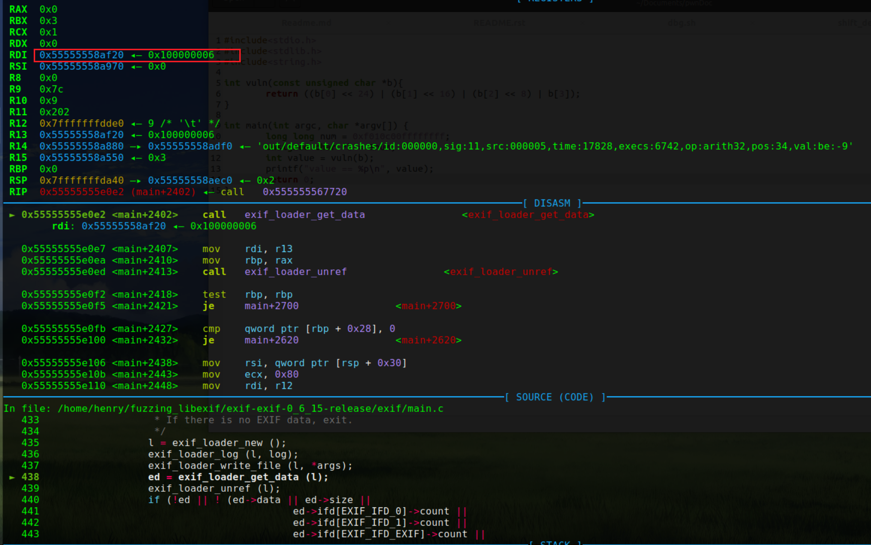
Task: Open the dbg.sh editor tab
Action: [x=682, y=23]
